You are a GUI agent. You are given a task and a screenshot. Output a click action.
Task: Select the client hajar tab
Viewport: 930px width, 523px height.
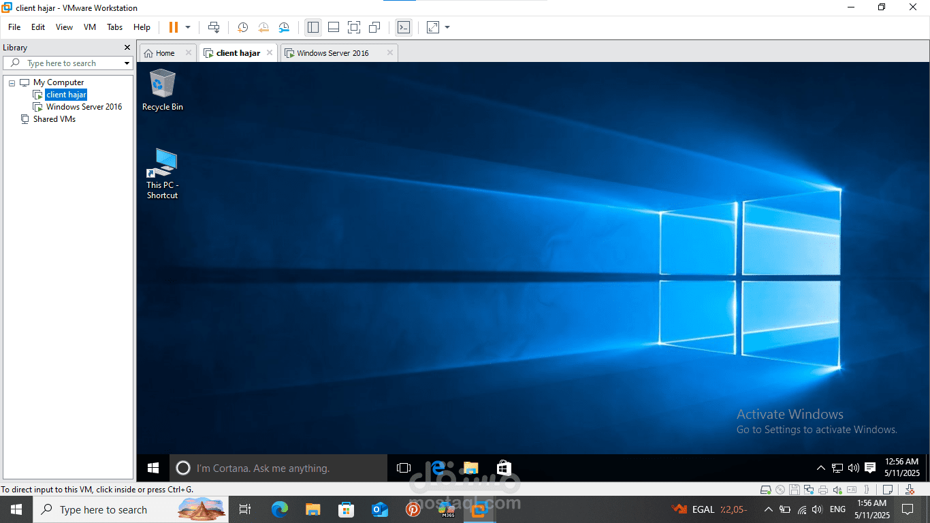[238, 53]
